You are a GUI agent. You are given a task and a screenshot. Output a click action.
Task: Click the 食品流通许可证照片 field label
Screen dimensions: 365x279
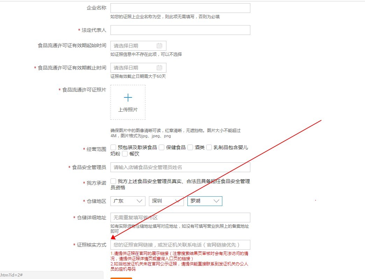tap(84, 90)
